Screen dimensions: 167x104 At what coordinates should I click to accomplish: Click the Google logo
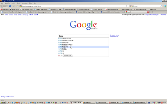(x=83, y=25)
